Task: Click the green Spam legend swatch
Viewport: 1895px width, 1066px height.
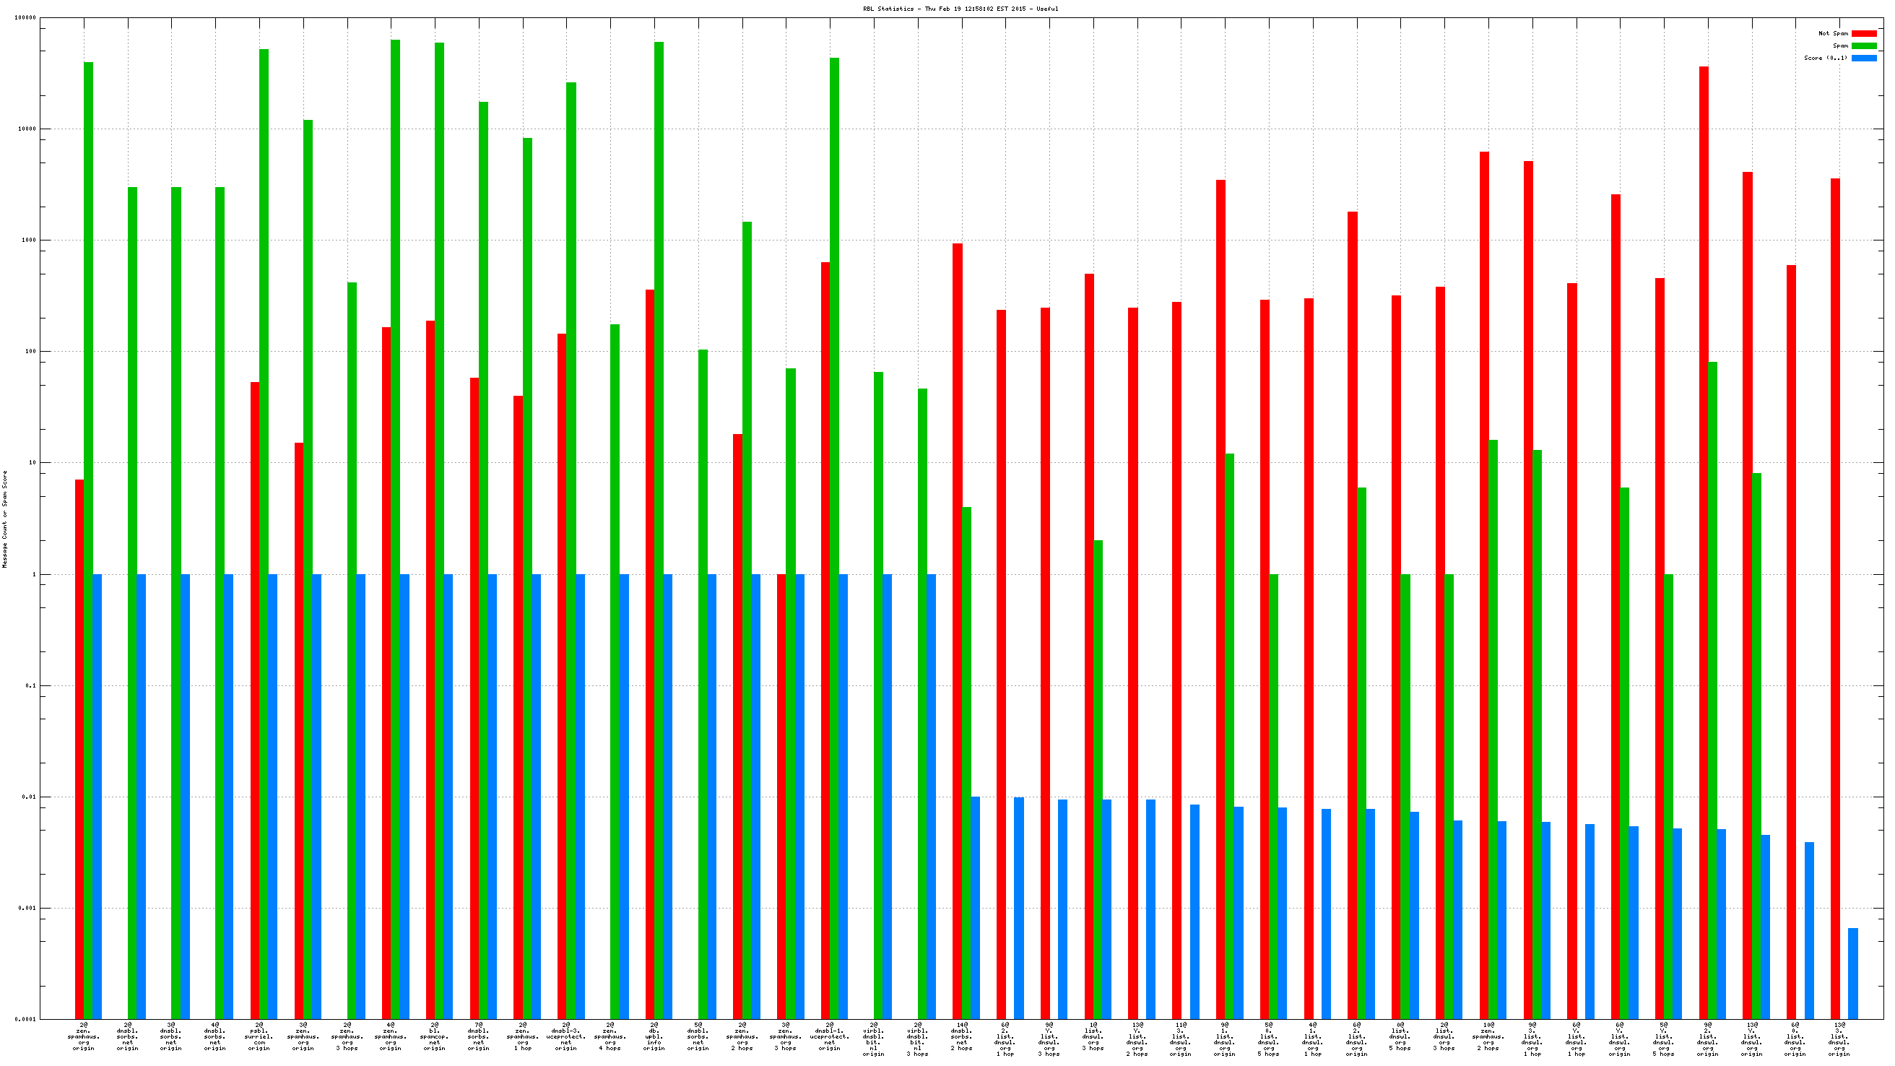Action: [x=1863, y=45]
